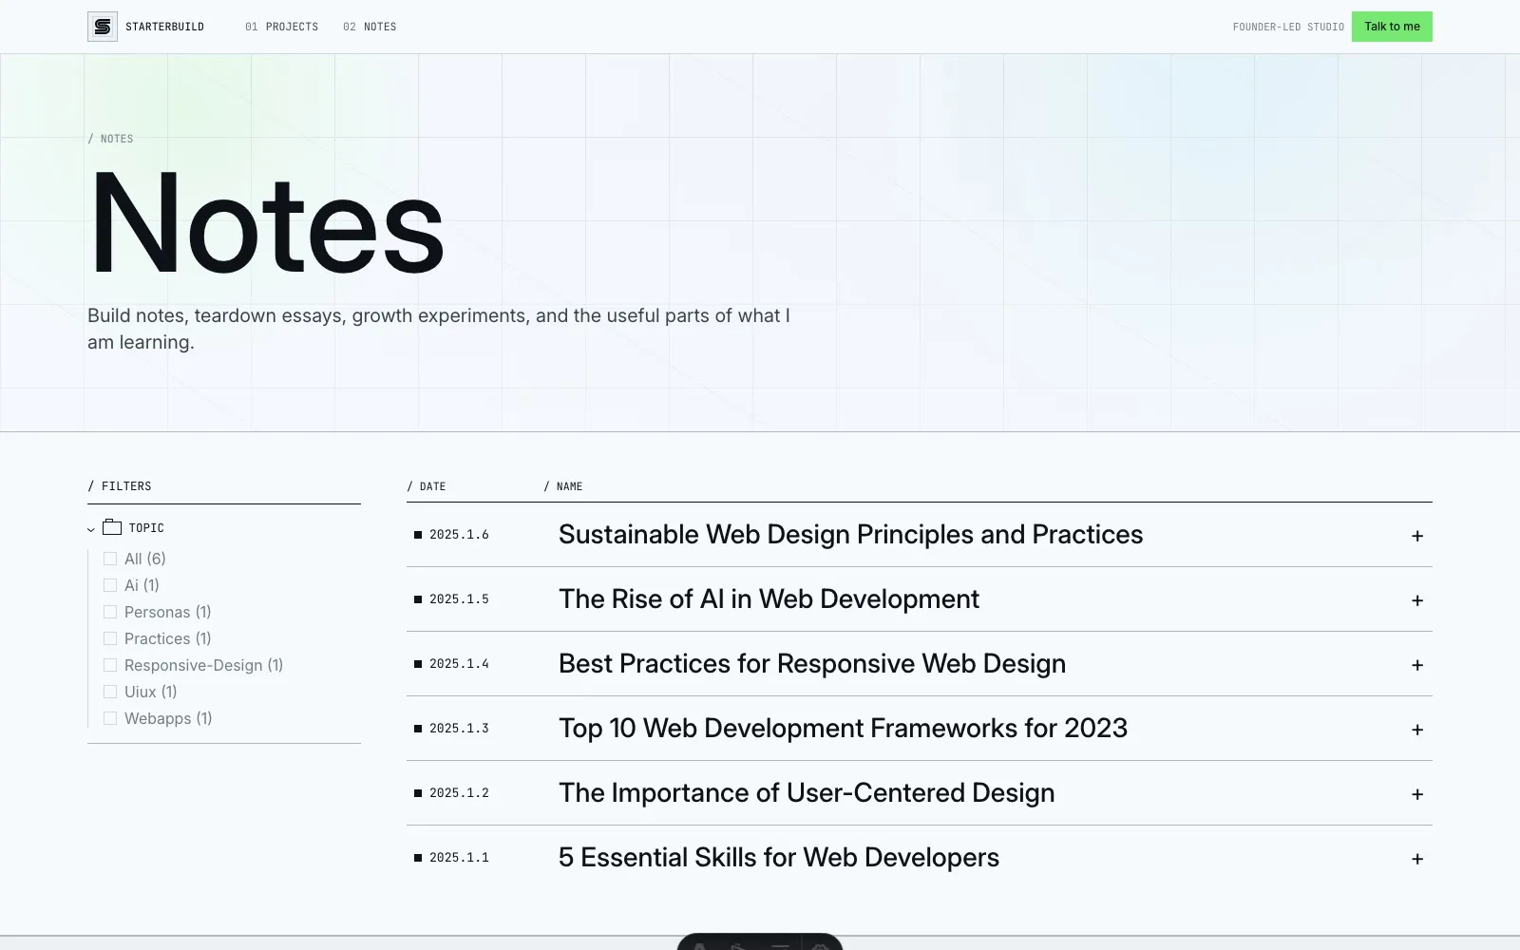
Task: Open Best Practices for Responsive Web Design
Action: (x=812, y=663)
